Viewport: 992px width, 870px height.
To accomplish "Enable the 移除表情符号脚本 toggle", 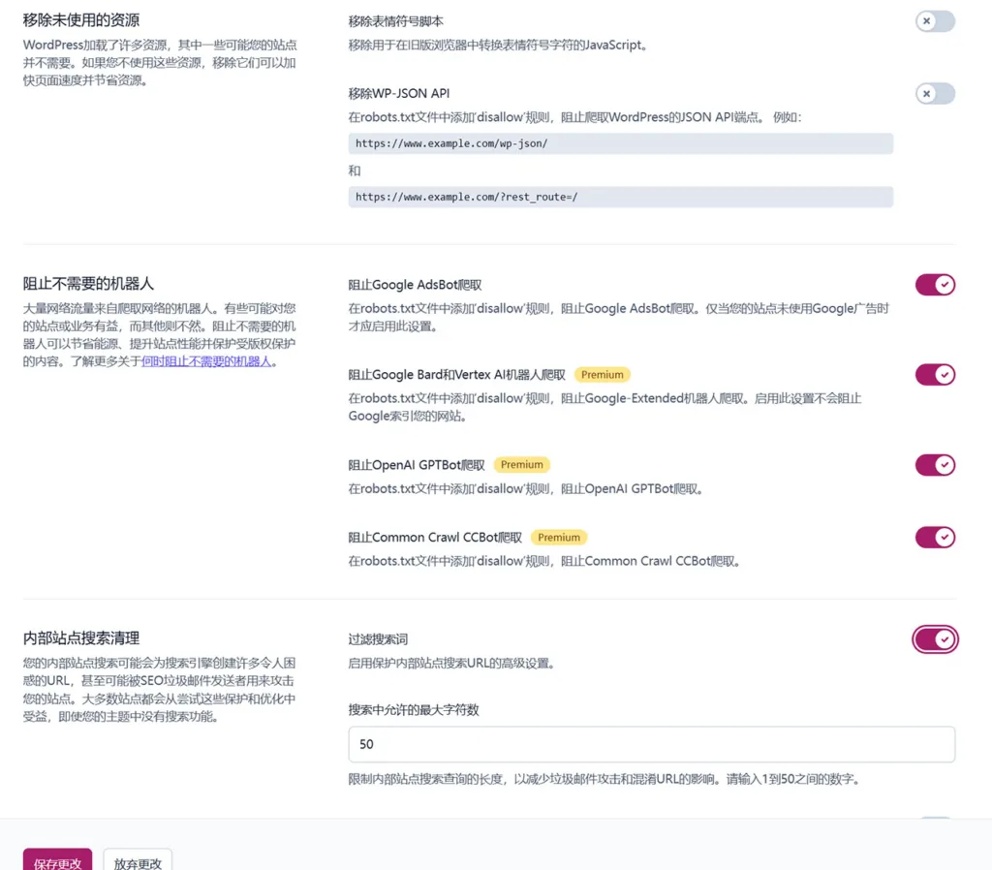I will coord(934,21).
